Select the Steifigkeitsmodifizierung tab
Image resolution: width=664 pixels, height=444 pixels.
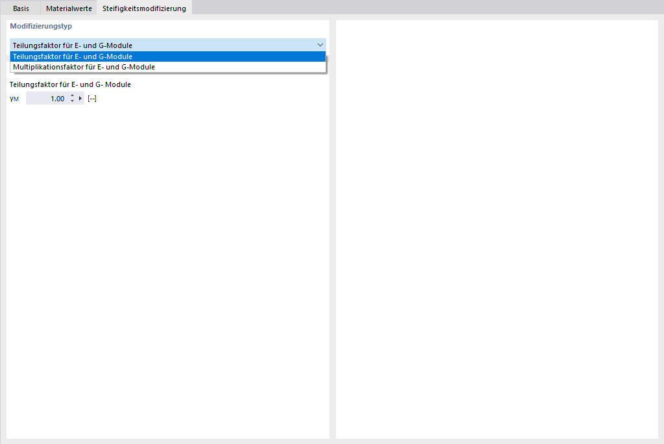(144, 8)
